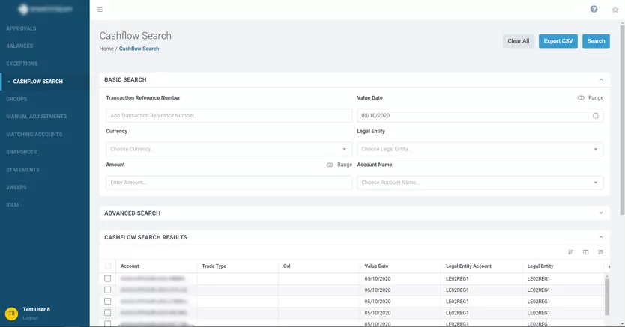Open the Choose Legal Entity dropdown
625x327 pixels.
[480, 149]
